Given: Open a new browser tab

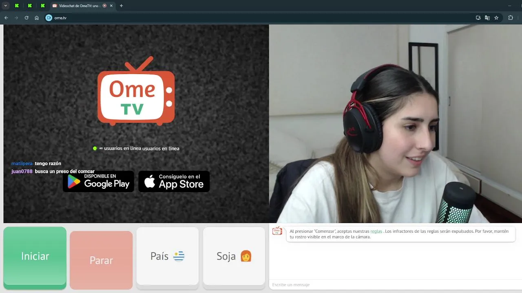Looking at the screenshot, I should 121,6.
